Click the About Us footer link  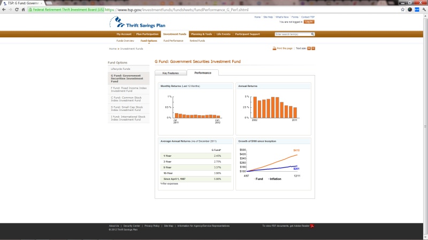point(114,226)
